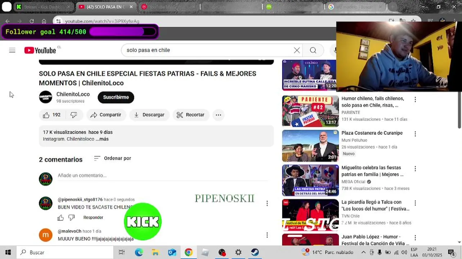
Task: Go to the YouTube home logo
Action: click(x=40, y=50)
